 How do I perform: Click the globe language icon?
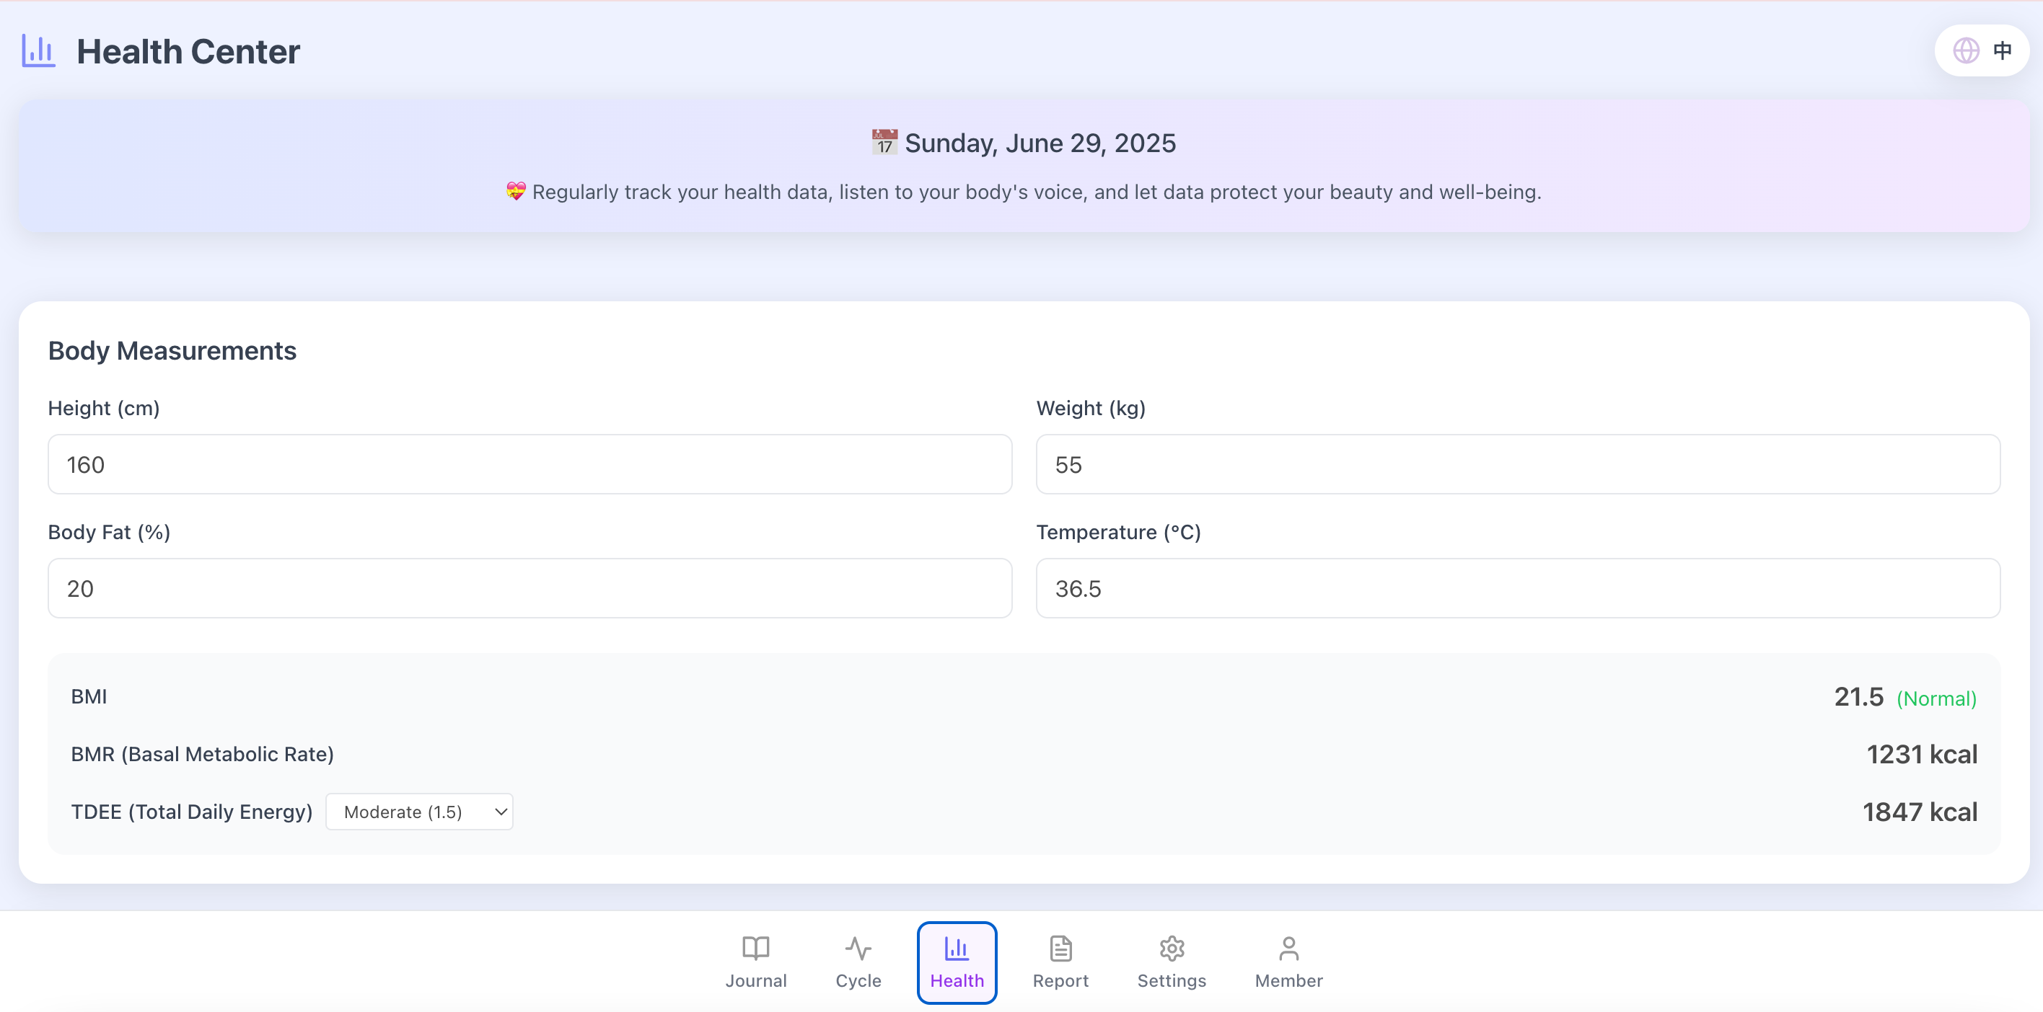click(1965, 50)
